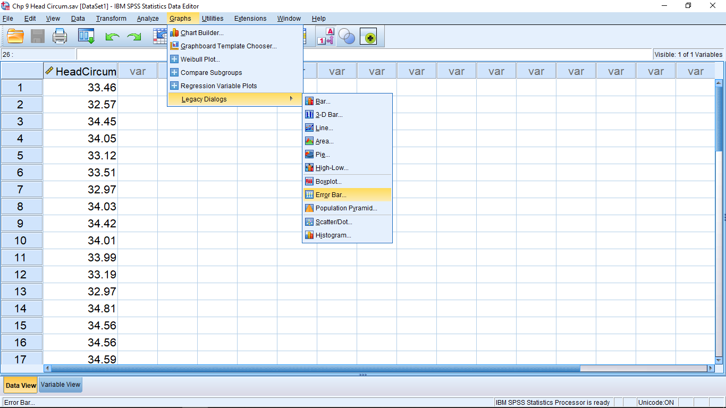Viewport: 726px width, 408px height.
Task: Open Chart Builder from Graphs menu
Action: click(x=202, y=33)
